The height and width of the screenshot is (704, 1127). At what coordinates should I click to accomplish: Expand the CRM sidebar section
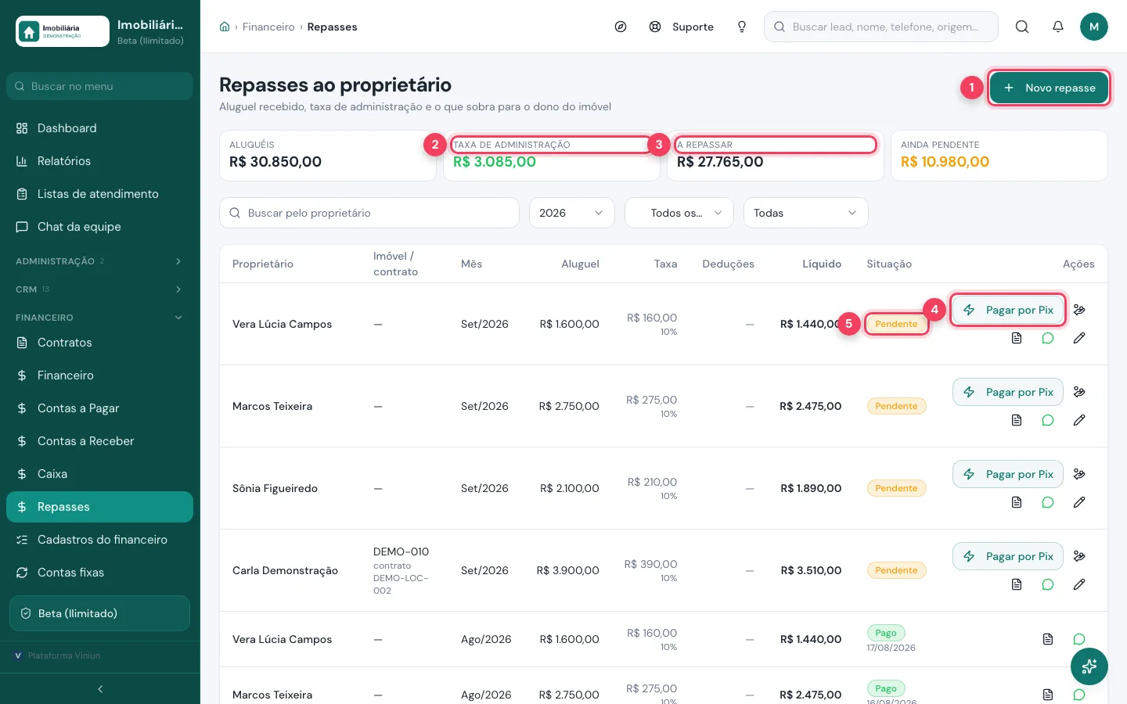pos(99,289)
